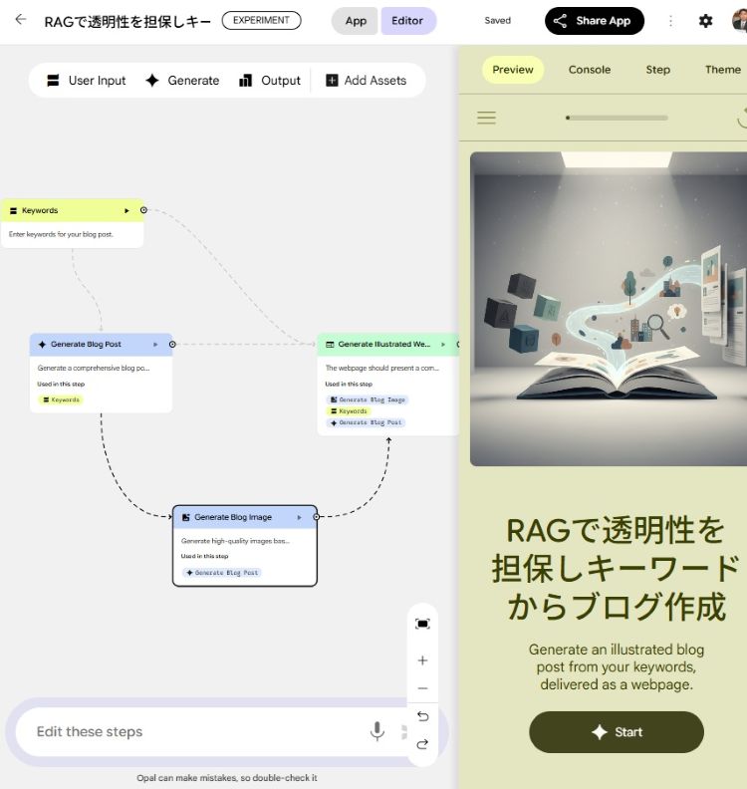Click the microphone icon in prompt box
This screenshot has width=747, height=789.
pos(377,731)
